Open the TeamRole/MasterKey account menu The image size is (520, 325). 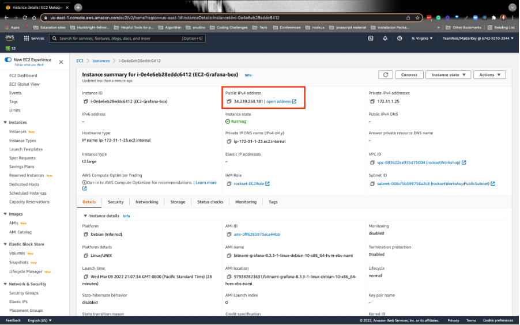coord(478,39)
